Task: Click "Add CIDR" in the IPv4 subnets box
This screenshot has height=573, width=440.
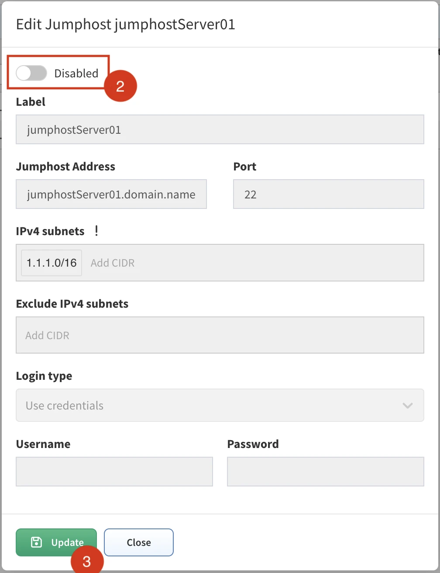Action: (113, 263)
